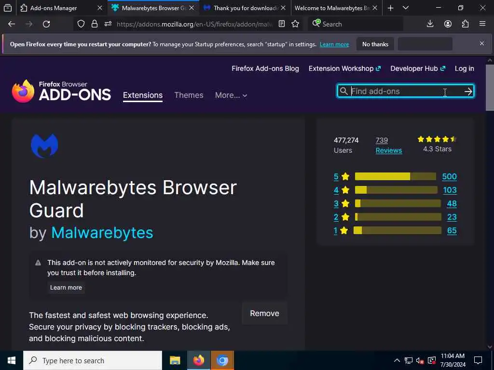Expand the More... dropdown
The width and height of the screenshot is (494, 370).
(231, 95)
